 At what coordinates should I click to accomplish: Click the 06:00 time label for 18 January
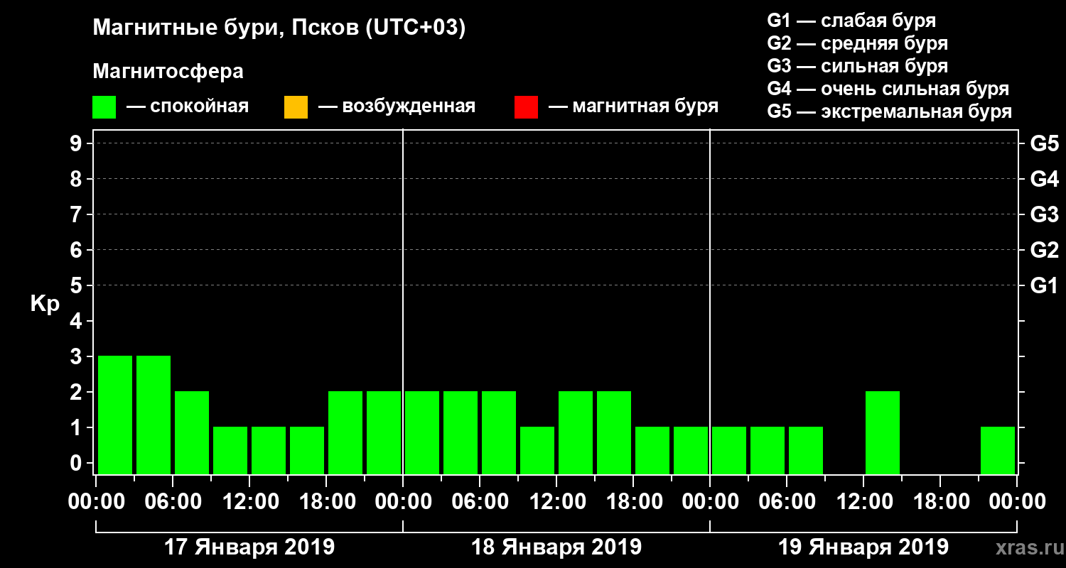point(480,502)
